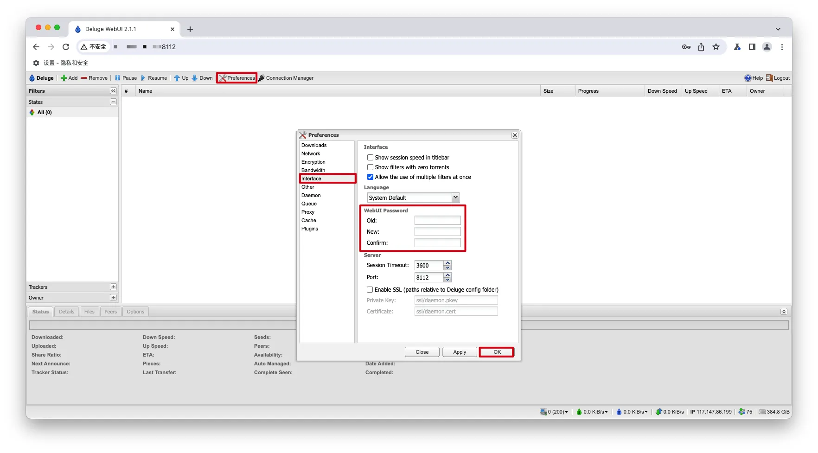Select All (0) state filter

pos(72,112)
